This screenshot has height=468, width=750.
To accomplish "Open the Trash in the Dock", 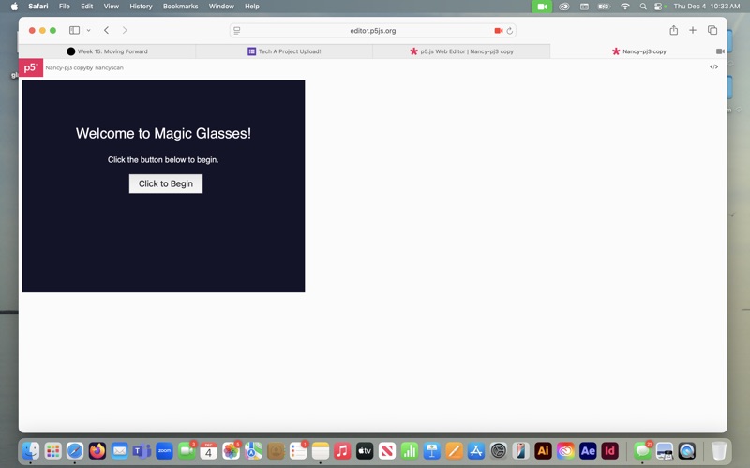I will tap(718, 450).
